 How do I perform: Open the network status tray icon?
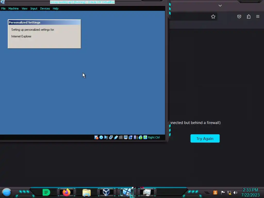click(229, 192)
